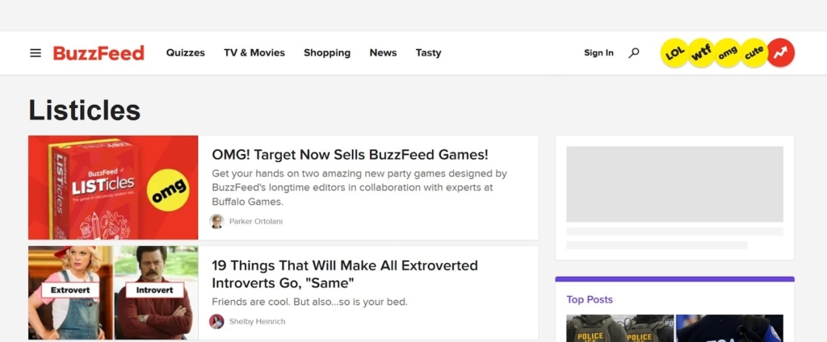Select News in the navigation

[383, 52]
